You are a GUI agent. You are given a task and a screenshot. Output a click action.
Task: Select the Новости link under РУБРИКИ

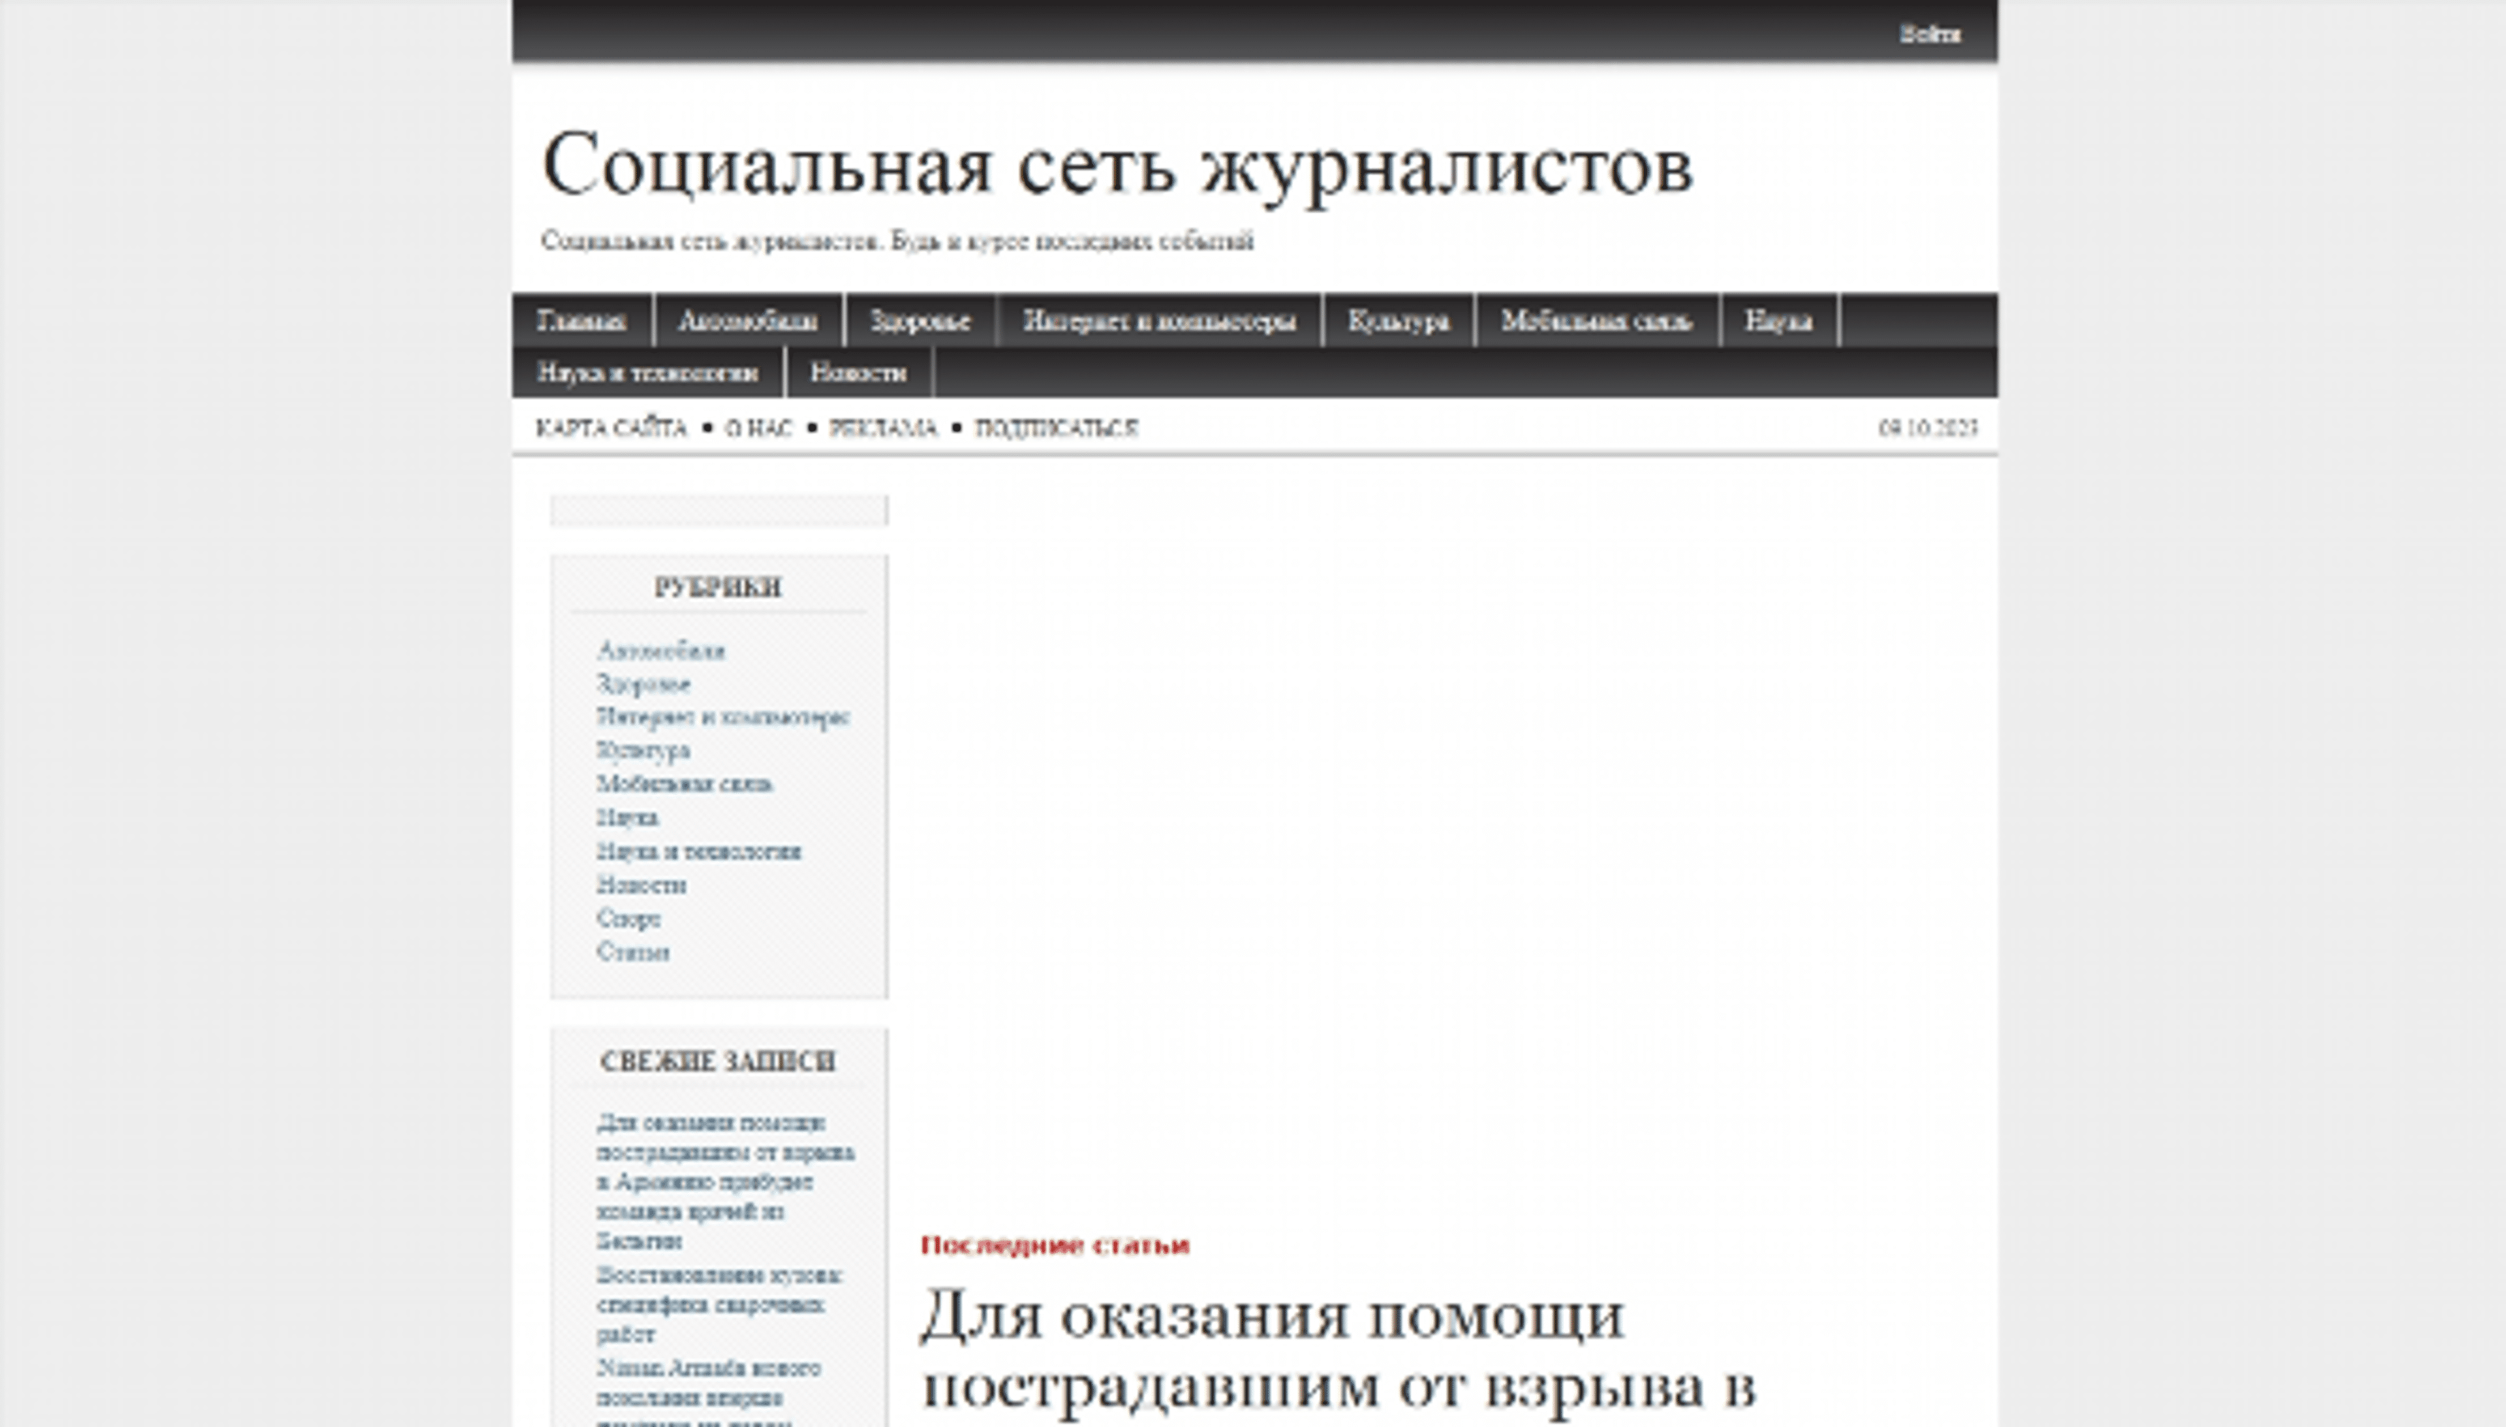pyautogui.click(x=642, y=885)
